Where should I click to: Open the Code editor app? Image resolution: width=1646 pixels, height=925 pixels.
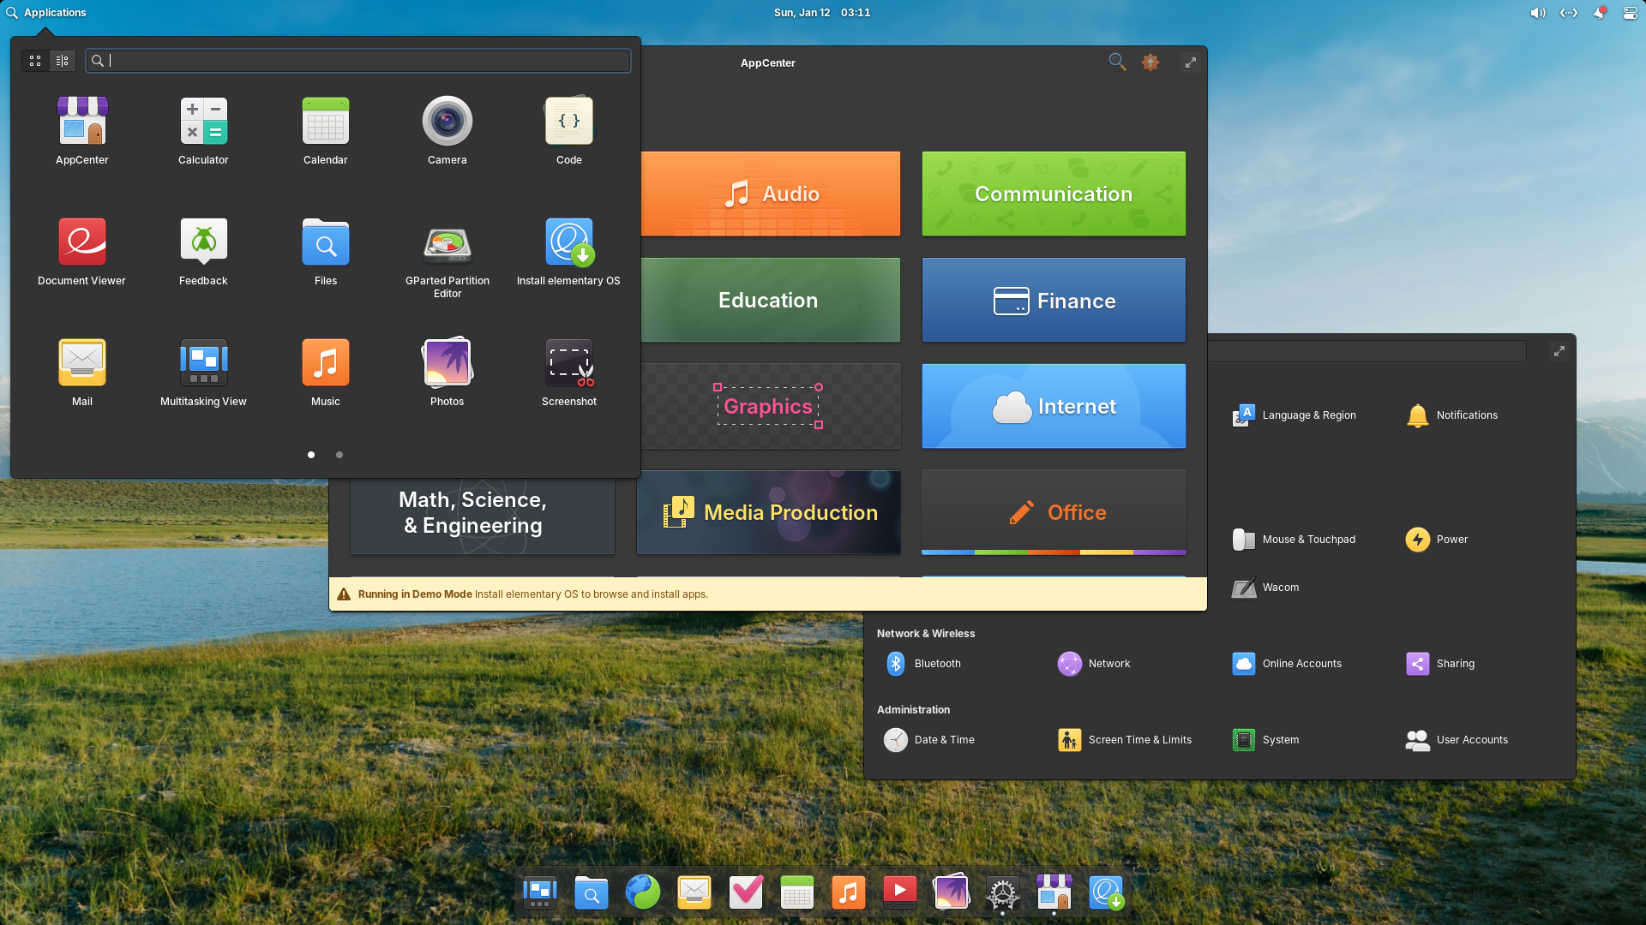[568, 122]
